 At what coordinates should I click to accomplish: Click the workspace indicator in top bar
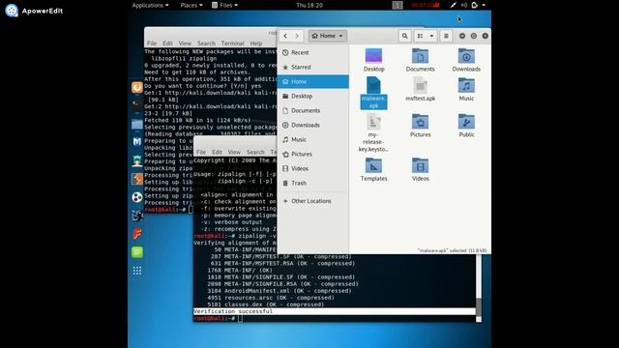(x=398, y=5)
